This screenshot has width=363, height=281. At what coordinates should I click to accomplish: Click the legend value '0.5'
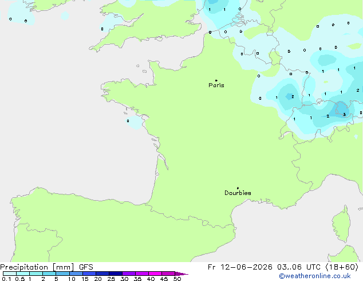20,279
